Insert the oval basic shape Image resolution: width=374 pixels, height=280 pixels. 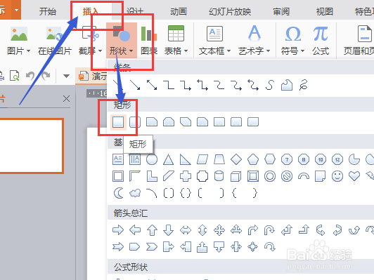pyautogui.click(x=152, y=159)
